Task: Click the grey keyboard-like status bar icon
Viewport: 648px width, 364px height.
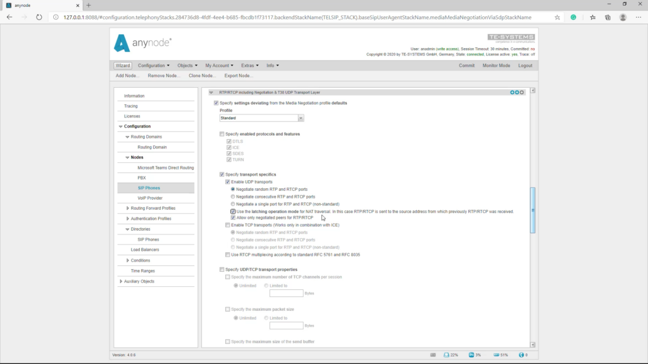Action: (x=433, y=355)
